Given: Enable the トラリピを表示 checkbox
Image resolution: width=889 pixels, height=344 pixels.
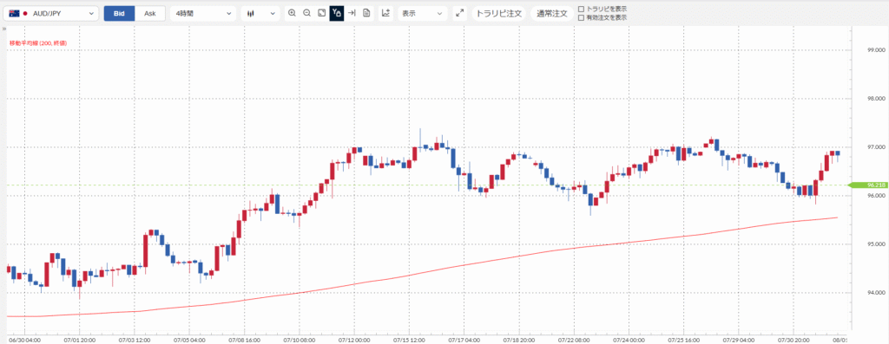Looking at the screenshot, I should [x=581, y=9].
